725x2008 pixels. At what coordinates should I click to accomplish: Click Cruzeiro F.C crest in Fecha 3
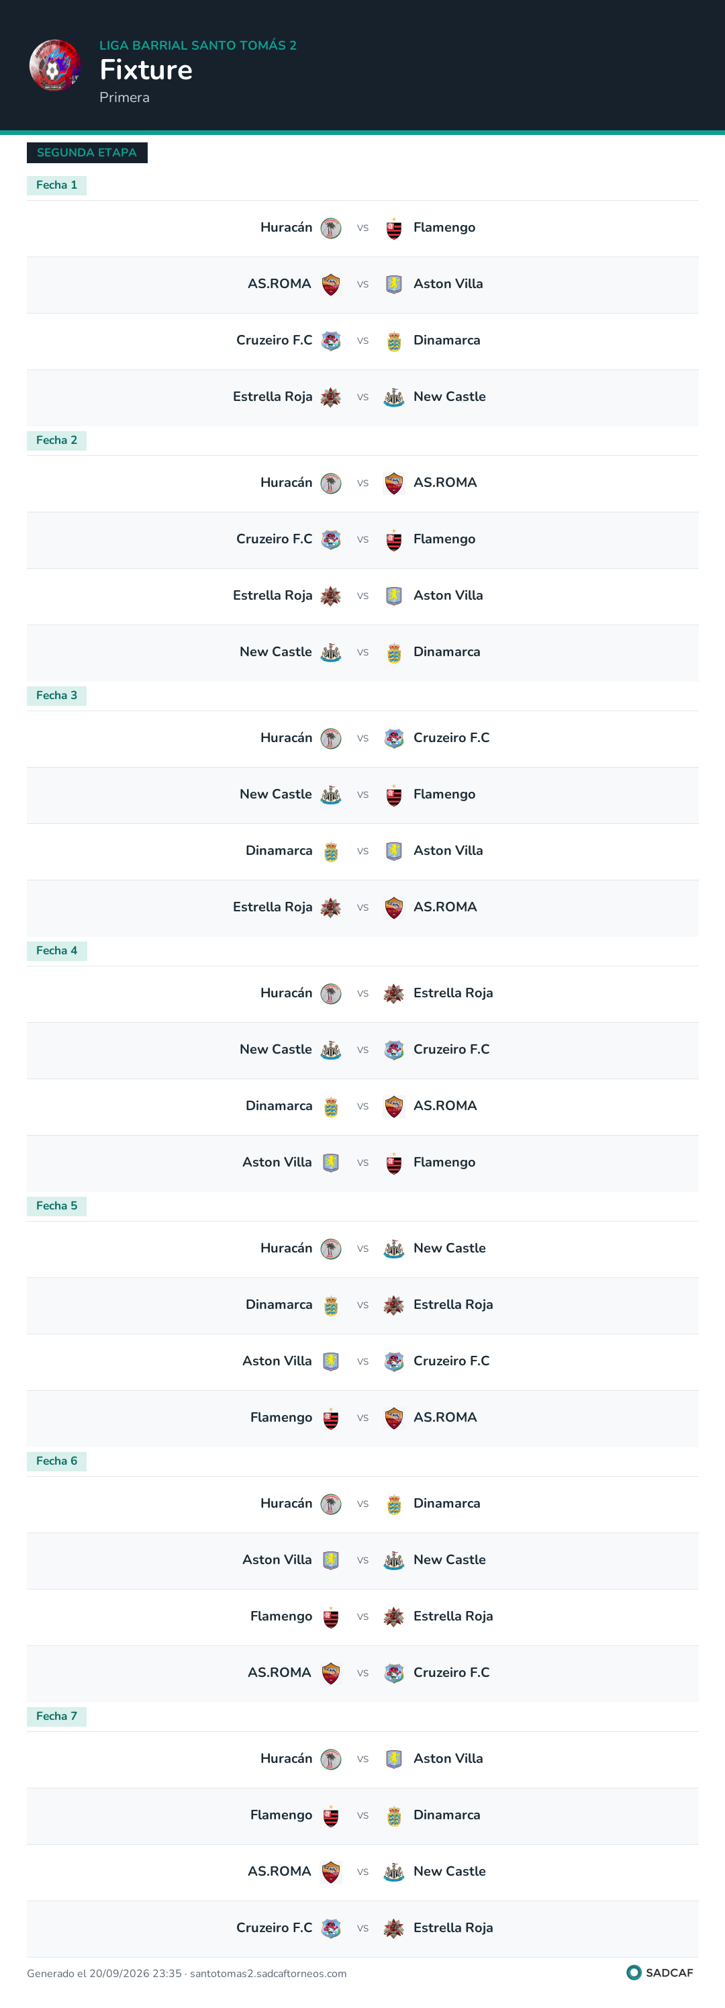[x=393, y=738]
